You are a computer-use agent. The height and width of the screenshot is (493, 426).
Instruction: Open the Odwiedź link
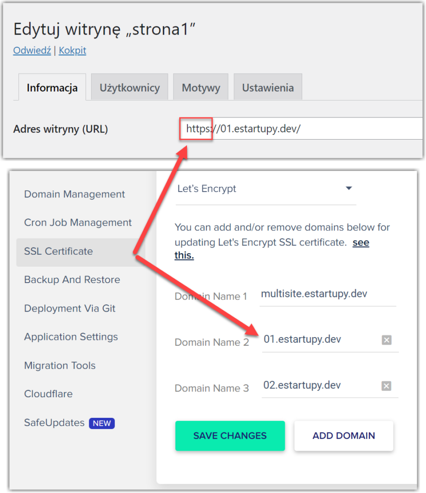[32, 50]
